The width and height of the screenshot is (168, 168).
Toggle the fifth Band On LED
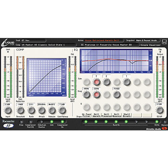coord(126,122)
